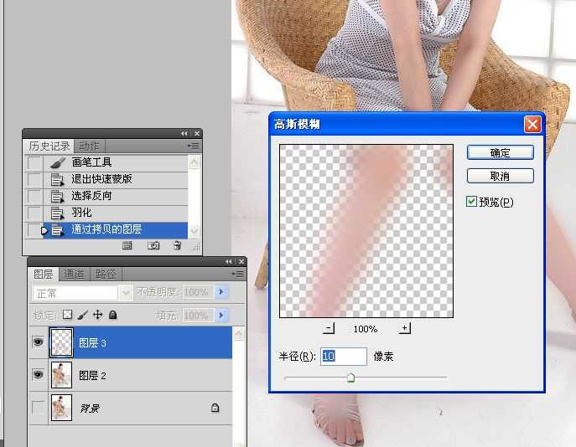Open History panel options menu
The image size is (576, 447).
point(193,146)
